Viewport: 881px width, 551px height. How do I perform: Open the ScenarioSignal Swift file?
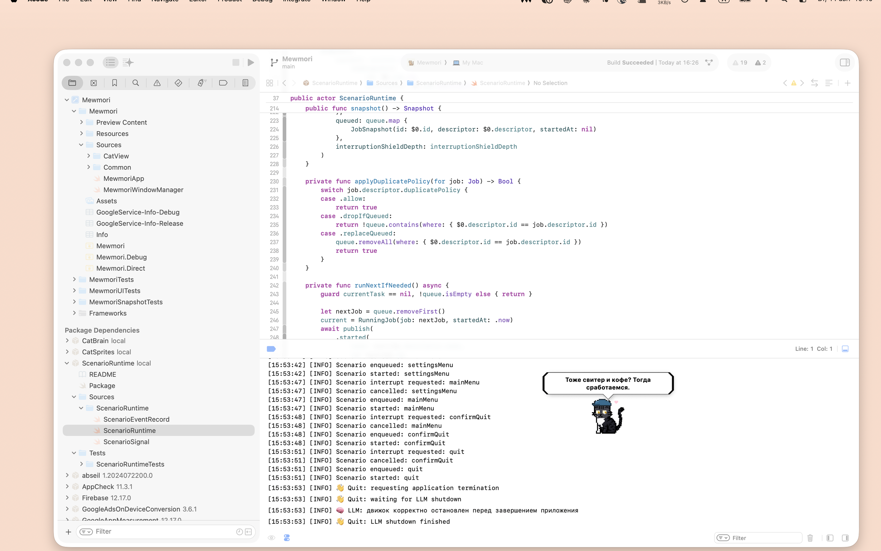[x=126, y=442]
